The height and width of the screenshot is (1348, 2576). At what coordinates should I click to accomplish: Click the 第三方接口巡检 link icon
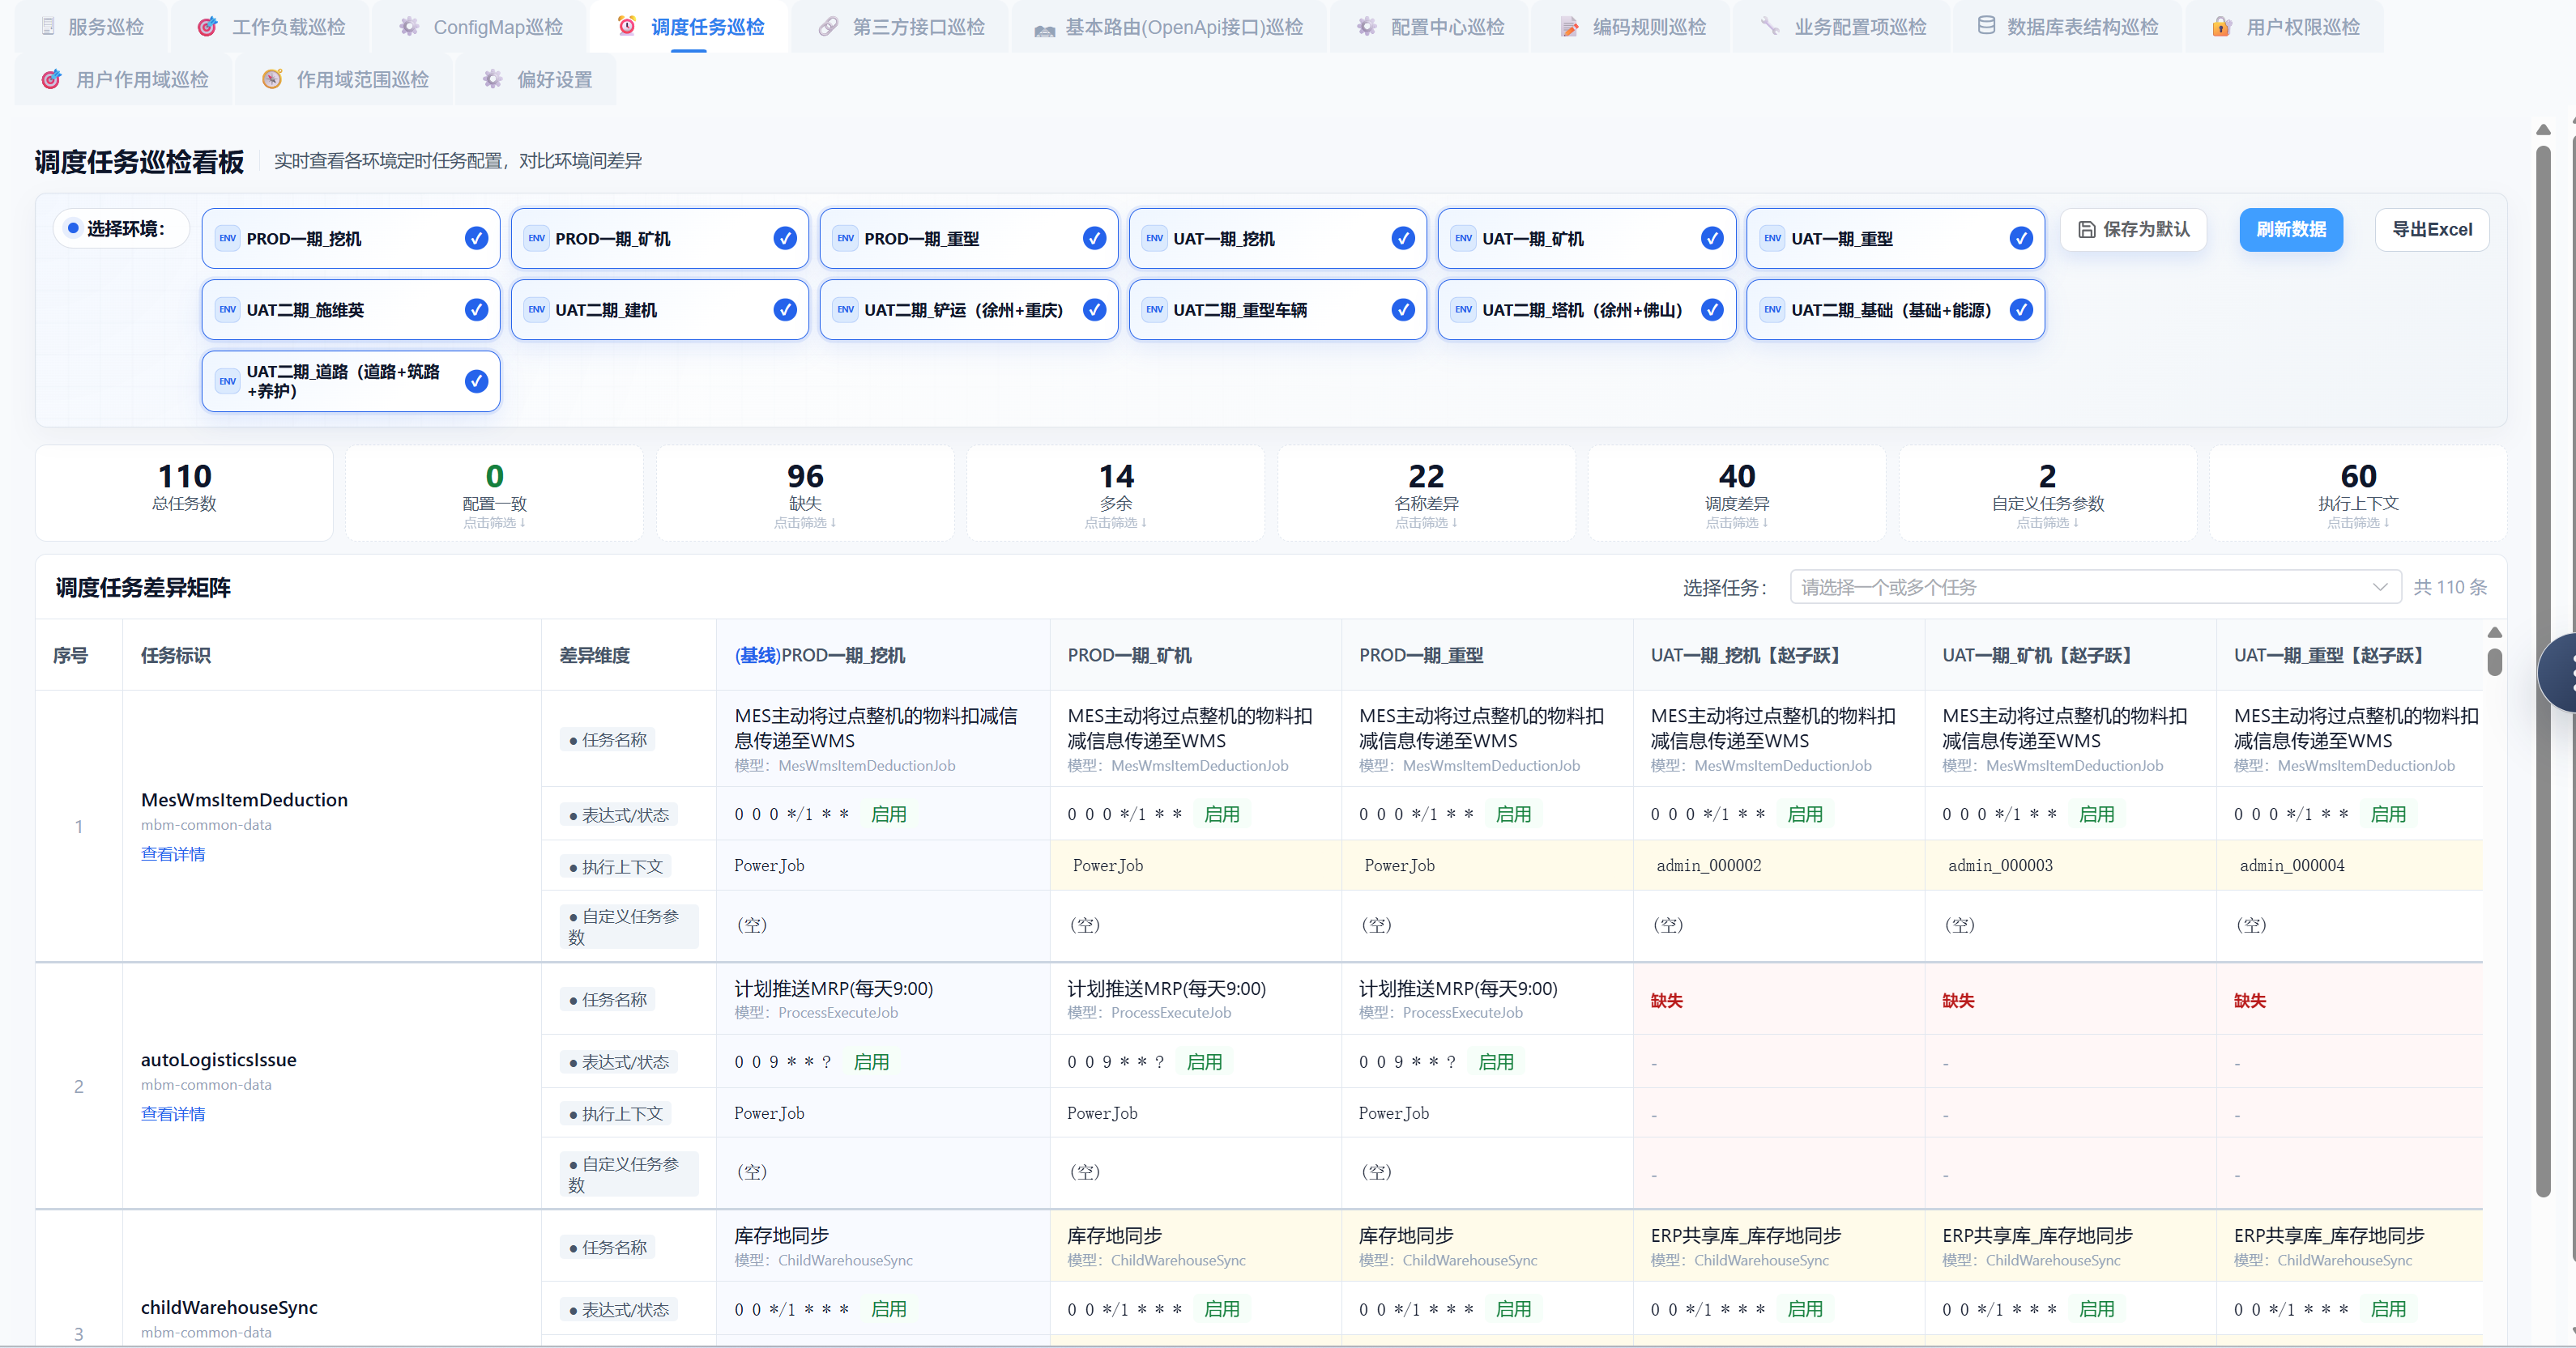pos(828,27)
